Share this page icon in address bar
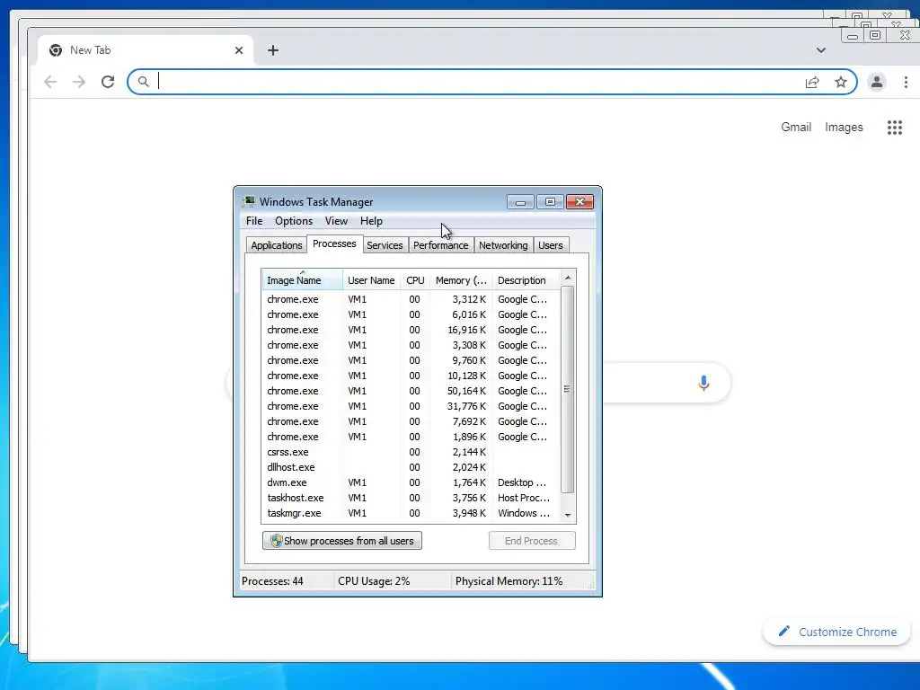Image resolution: width=920 pixels, height=690 pixels. [x=812, y=82]
